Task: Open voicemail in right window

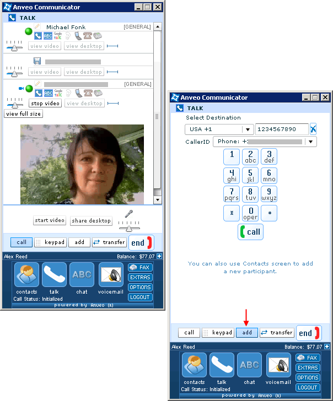Action: (278, 365)
